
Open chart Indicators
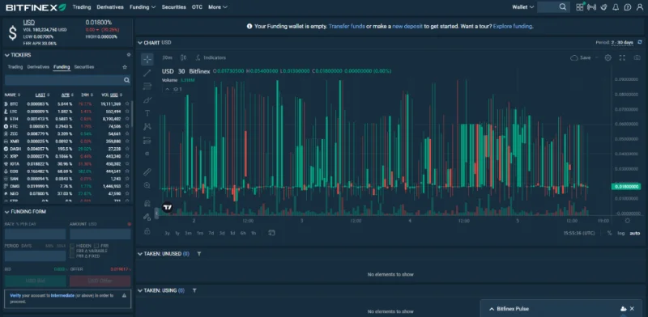[x=211, y=57]
